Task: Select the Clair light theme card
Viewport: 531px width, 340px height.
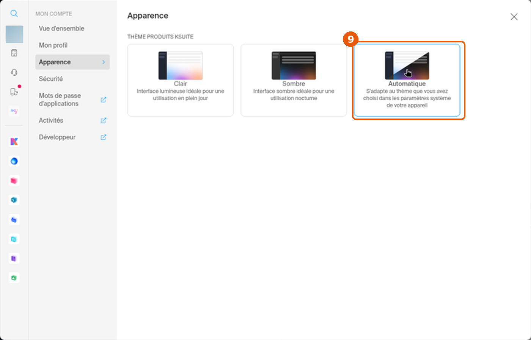Action: point(181,80)
